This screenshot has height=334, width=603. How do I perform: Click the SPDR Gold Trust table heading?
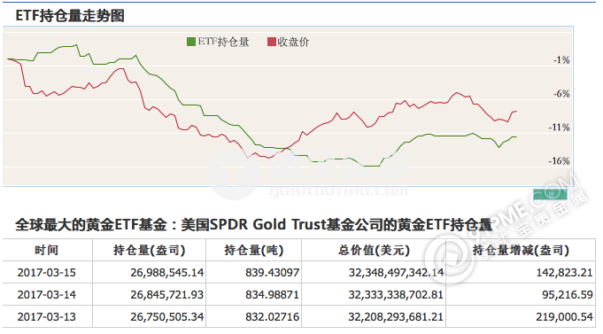pos(253,225)
